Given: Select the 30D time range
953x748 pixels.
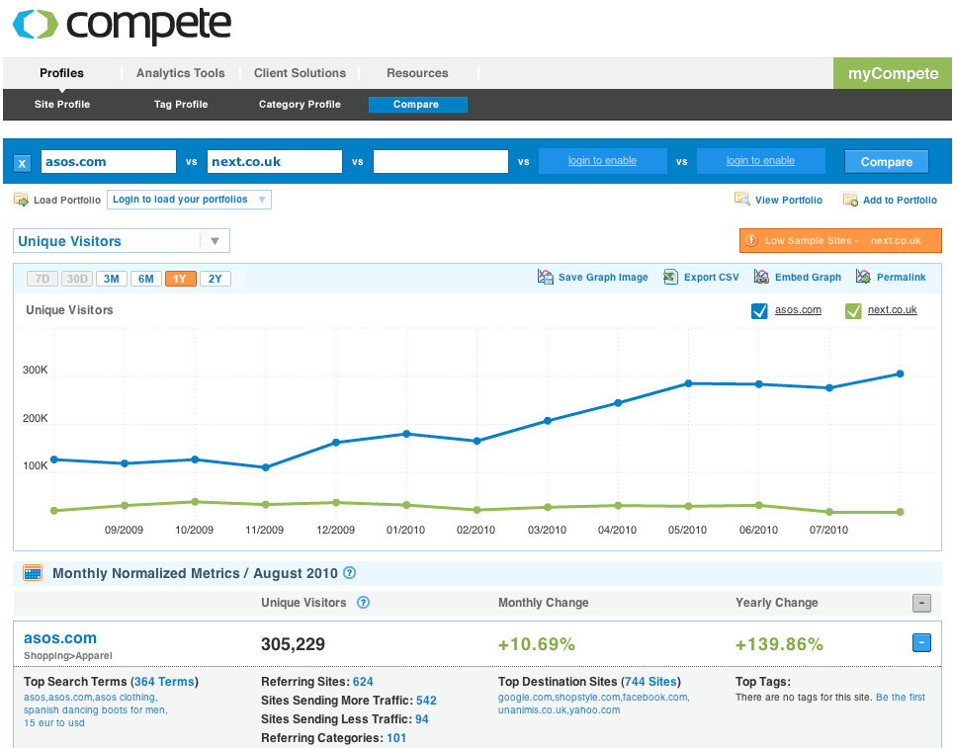Looking at the screenshot, I should click(x=77, y=279).
